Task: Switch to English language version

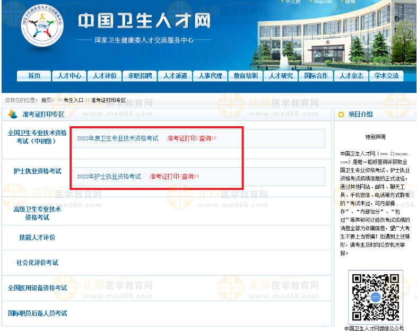Action: [x=323, y=2]
